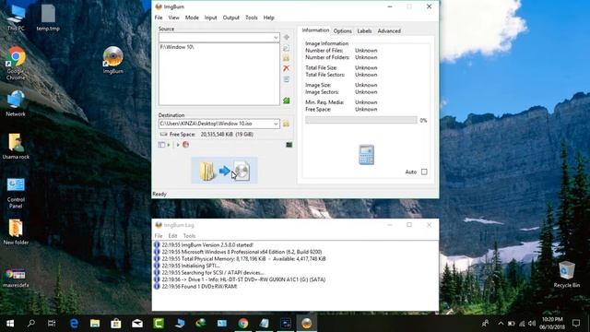The image size is (590, 332).
Task: Open the Output menu
Action: (x=230, y=18)
